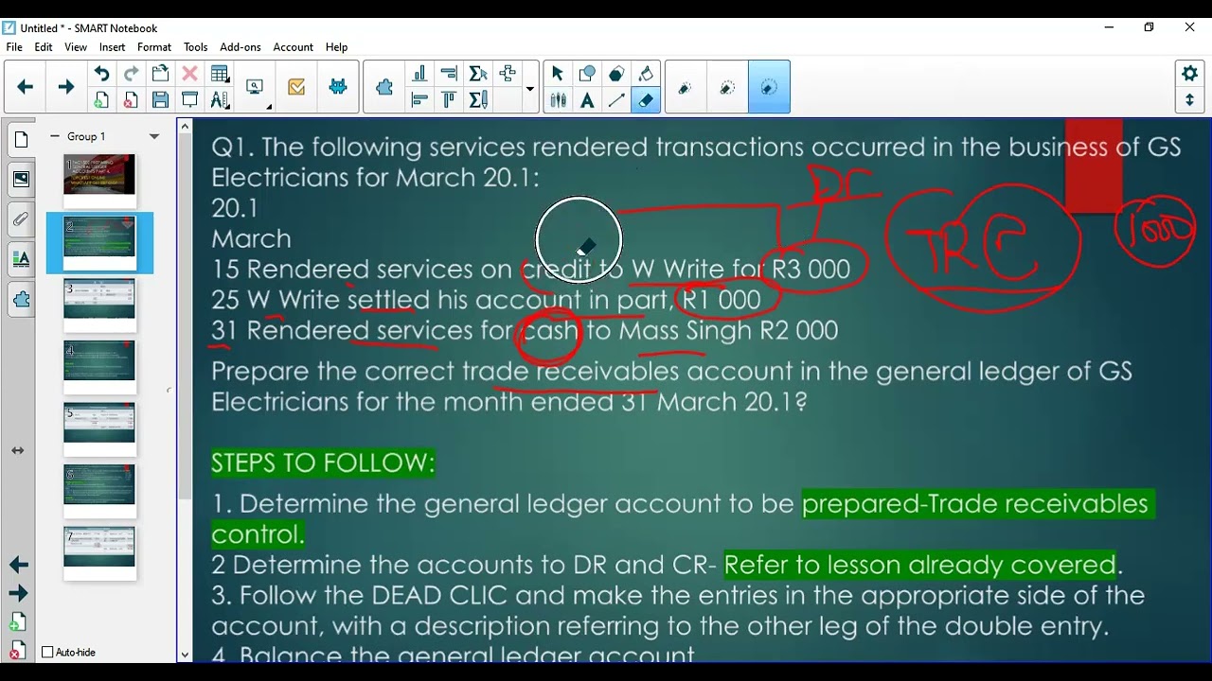
Task: Open a file with the Open File icon
Action: [x=160, y=74]
